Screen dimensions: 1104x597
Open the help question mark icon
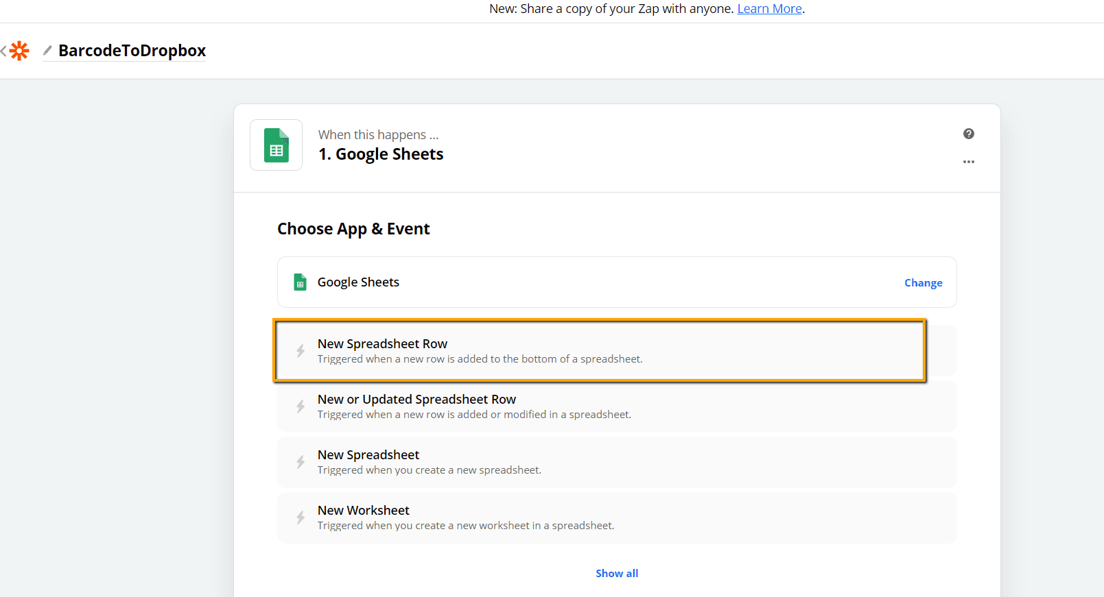click(x=968, y=134)
